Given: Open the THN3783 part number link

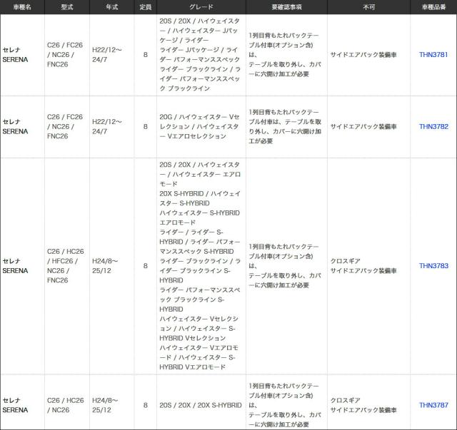Looking at the screenshot, I should (x=433, y=266).
